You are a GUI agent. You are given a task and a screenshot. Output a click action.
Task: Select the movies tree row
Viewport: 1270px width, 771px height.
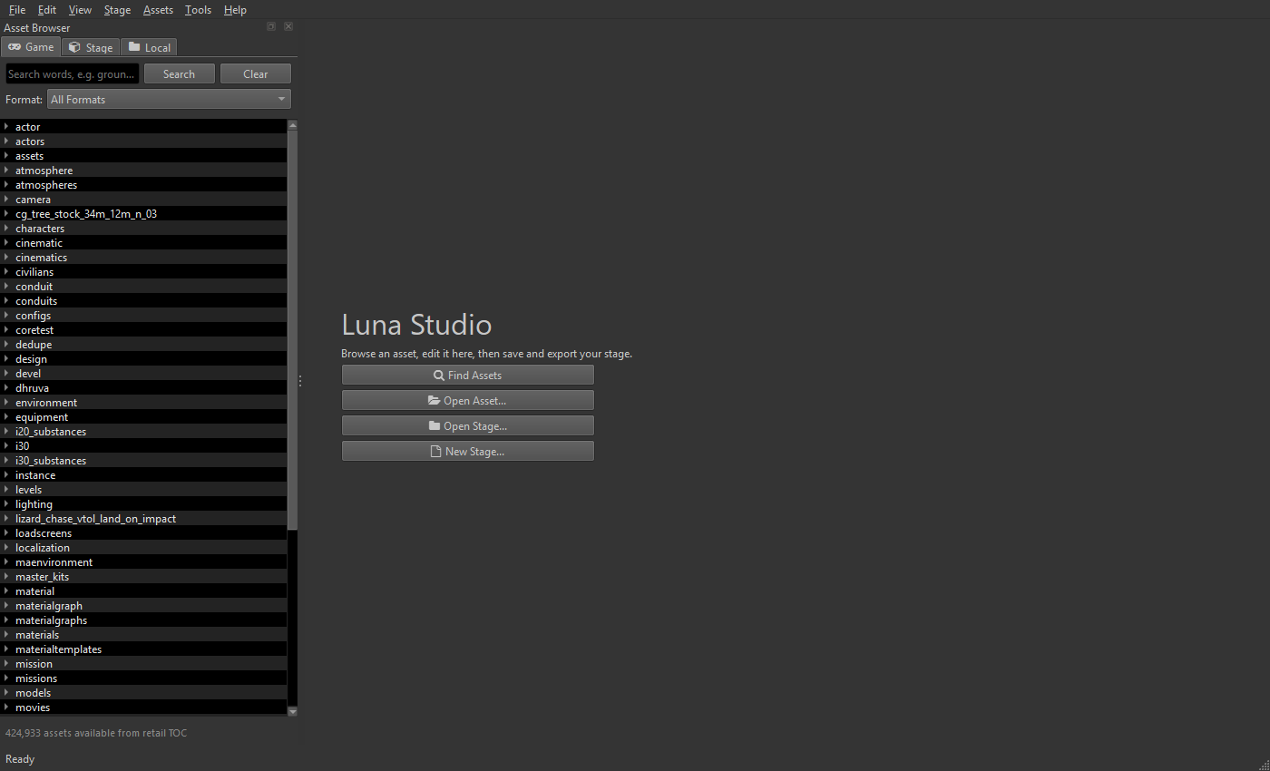(x=143, y=708)
